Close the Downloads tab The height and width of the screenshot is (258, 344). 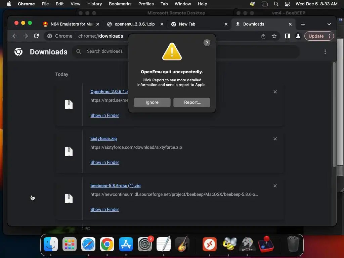point(290,24)
